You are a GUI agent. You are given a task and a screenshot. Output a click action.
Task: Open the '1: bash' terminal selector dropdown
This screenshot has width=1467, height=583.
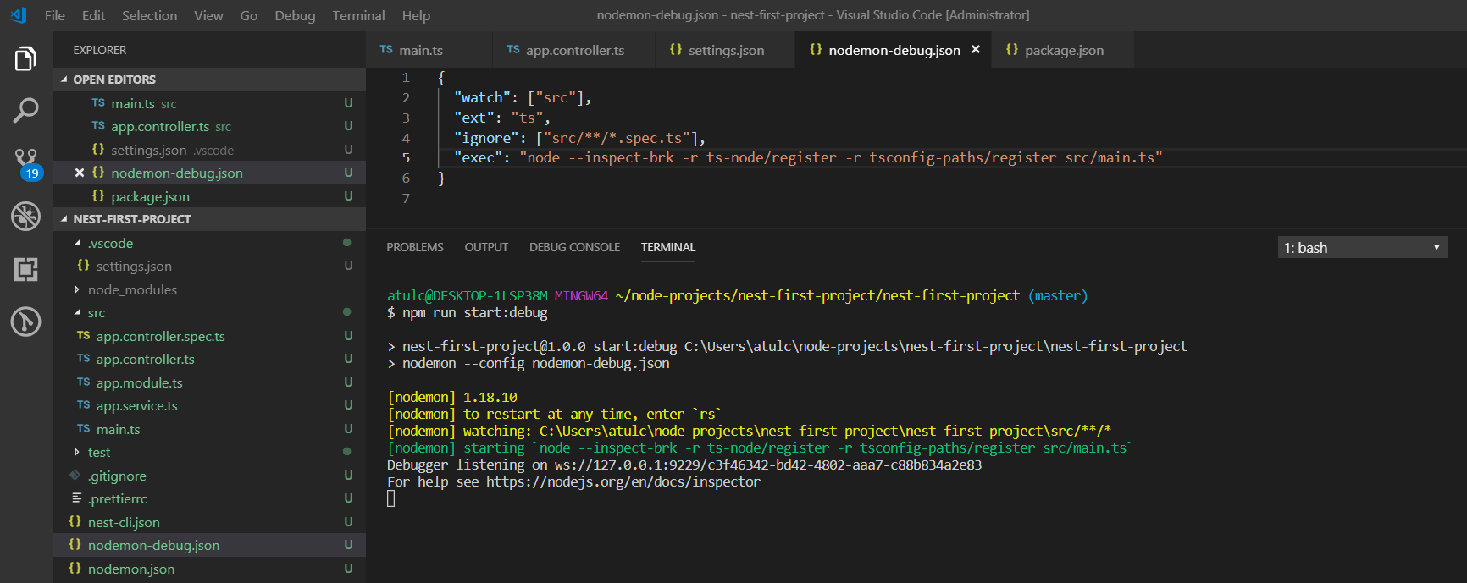(1362, 248)
